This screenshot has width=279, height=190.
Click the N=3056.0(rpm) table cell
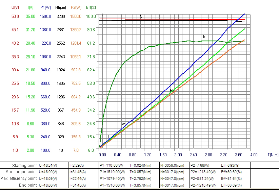coord(173,166)
